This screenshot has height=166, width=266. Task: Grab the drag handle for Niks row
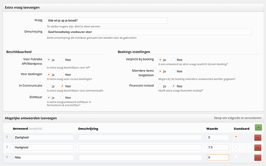pyautogui.click(x=7, y=157)
